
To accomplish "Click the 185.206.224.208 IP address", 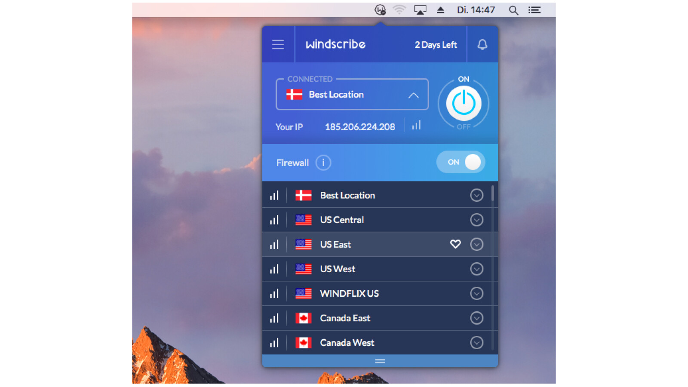I will coord(360,127).
